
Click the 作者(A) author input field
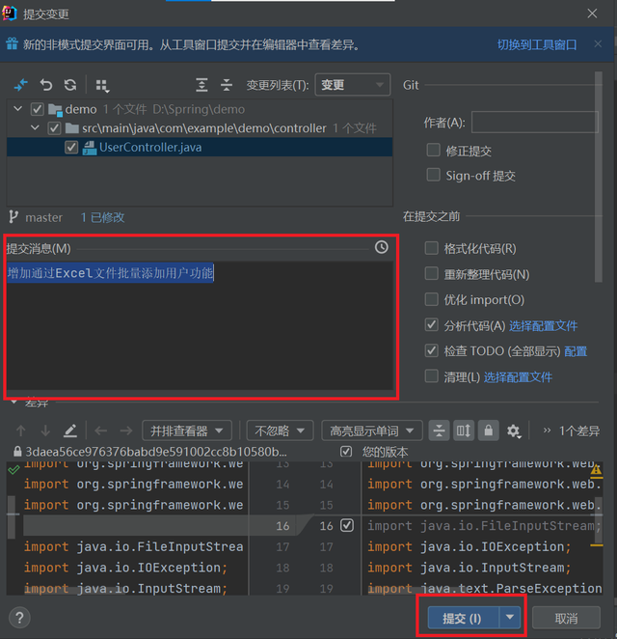[535, 122]
